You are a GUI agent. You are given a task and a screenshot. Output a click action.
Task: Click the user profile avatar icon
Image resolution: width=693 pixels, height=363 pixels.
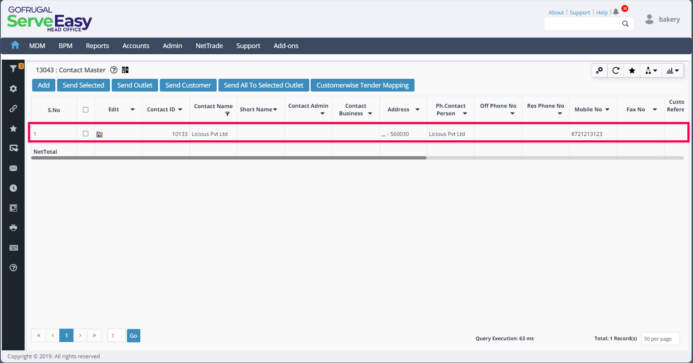pos(650,19)
